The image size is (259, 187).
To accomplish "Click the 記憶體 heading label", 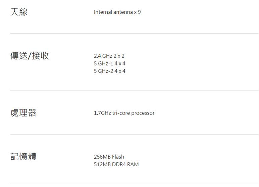I will pos(23,156).
